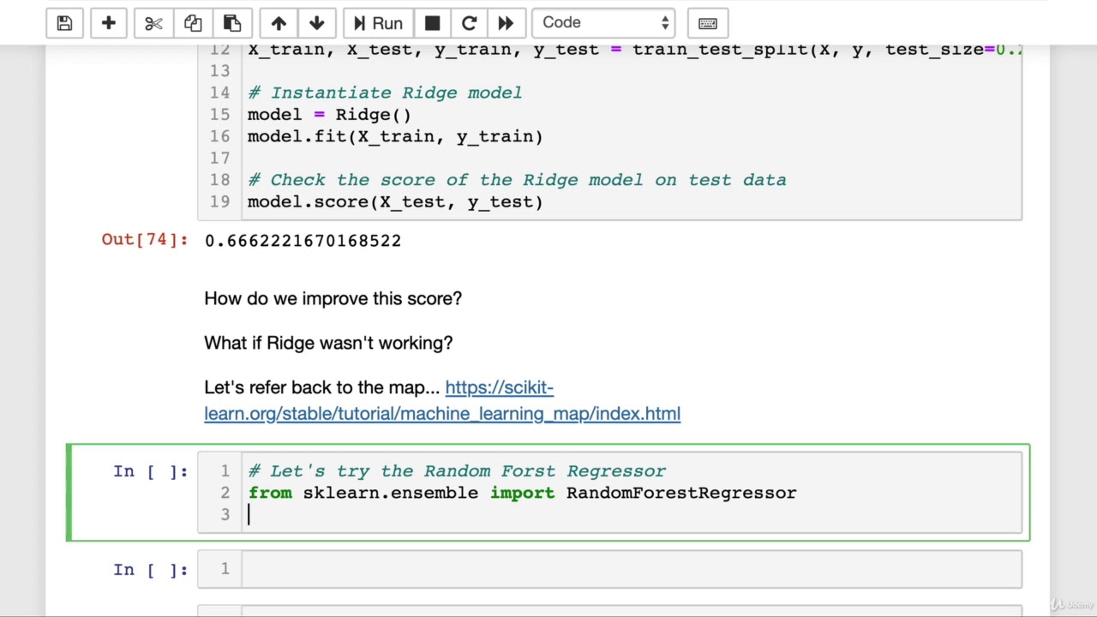The width and height of the screenshot is (1097, 617).
Task: Cut selected cells with scissors icon
Action: (153, 23)
